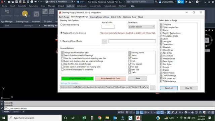Screen dimensions: 215x121
Task: Uncheck Change the file modified date
Action: coord(62,52)
